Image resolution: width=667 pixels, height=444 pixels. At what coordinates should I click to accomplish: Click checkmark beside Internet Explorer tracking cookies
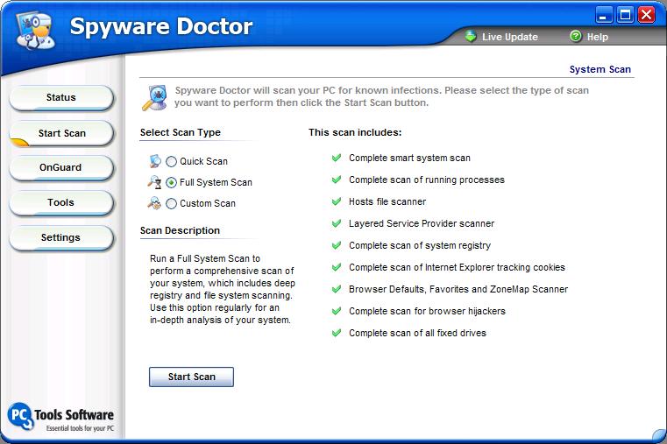click(337, 267)
